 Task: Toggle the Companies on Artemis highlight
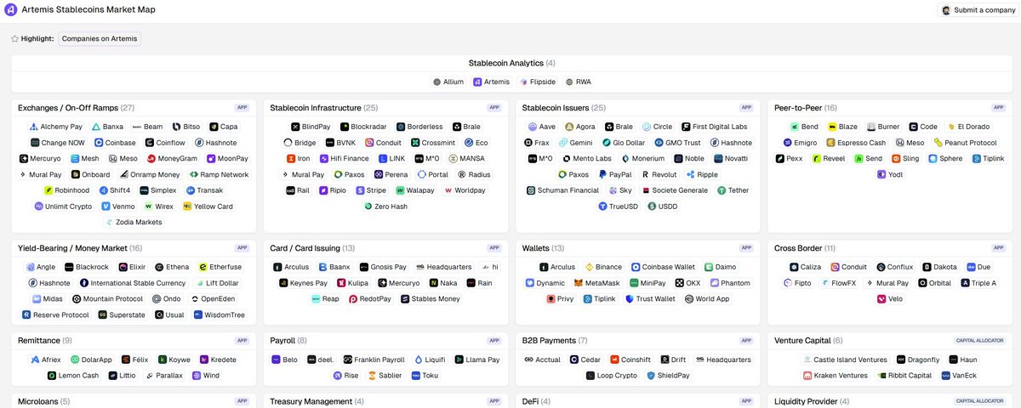coord(100,38)
